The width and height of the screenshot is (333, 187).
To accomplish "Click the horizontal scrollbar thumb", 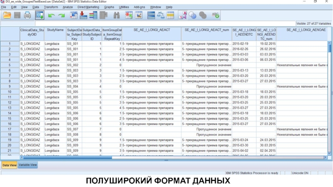I will point(67,157).
